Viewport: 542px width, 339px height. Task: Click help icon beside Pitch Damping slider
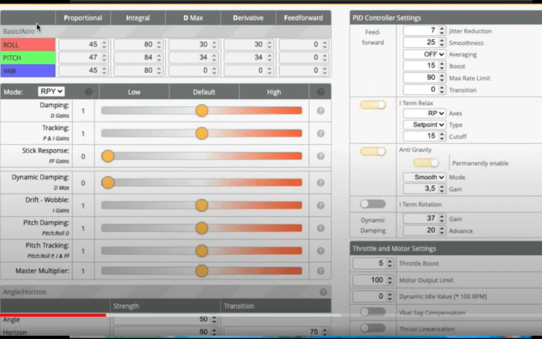click(x=321, y=228)
